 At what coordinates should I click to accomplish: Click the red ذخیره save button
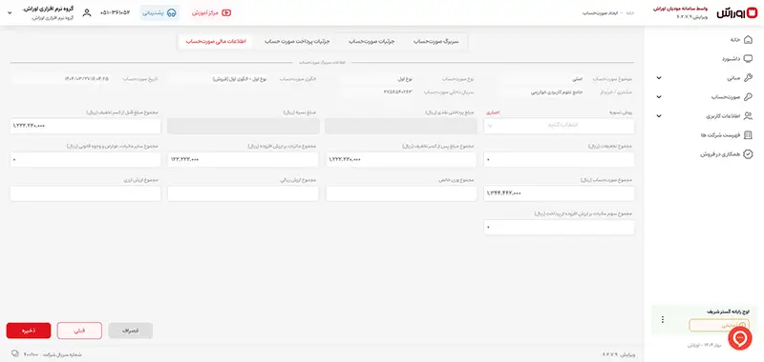click(29, 331)
